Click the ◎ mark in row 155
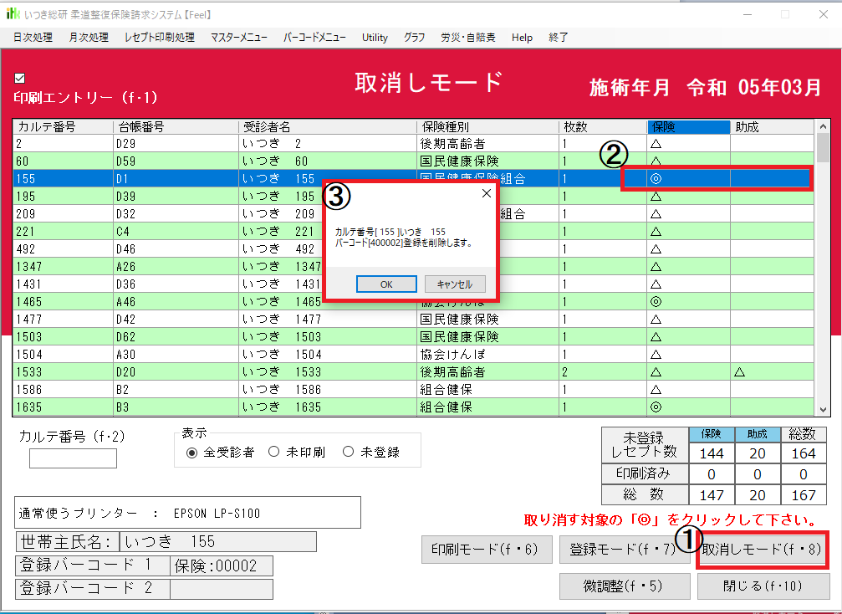 tap(656, 179)
